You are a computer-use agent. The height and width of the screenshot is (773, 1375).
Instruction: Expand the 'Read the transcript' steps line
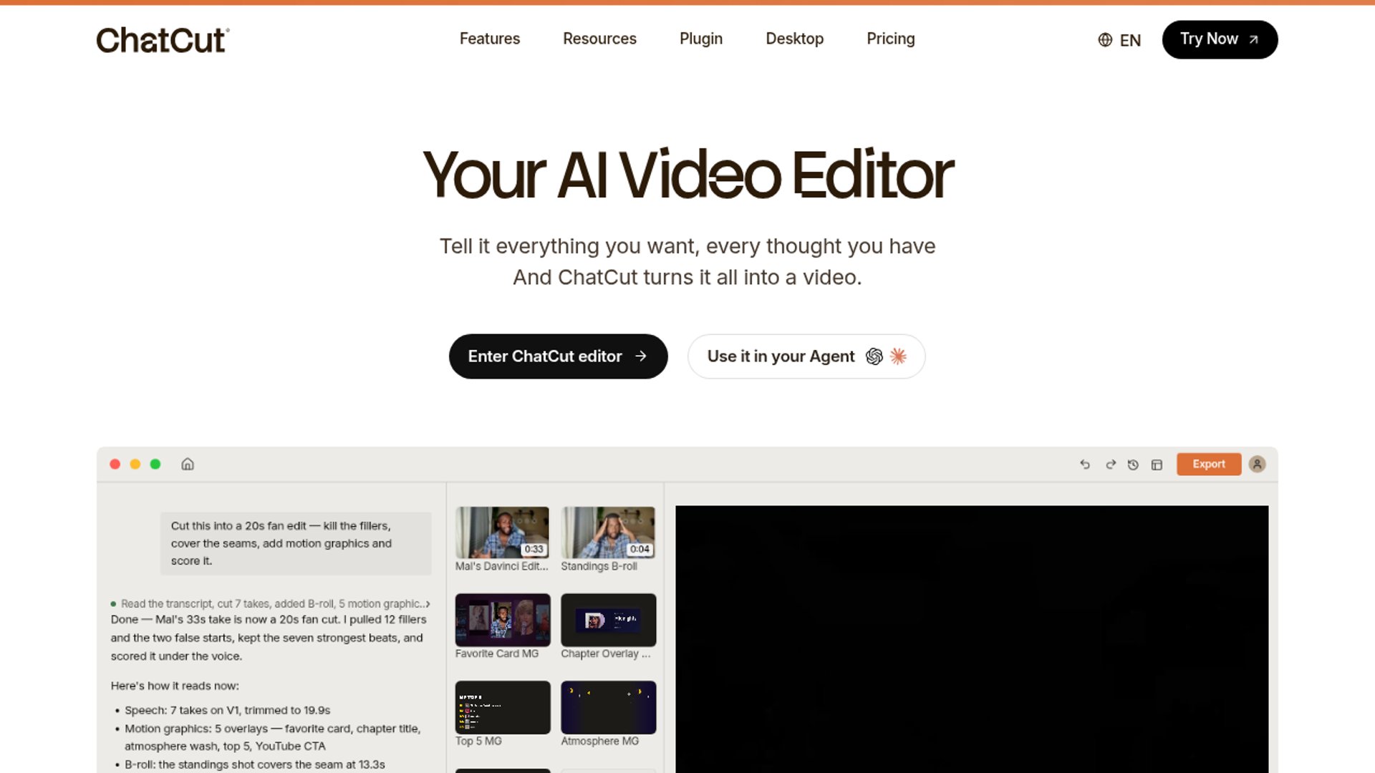pos(271,603)
